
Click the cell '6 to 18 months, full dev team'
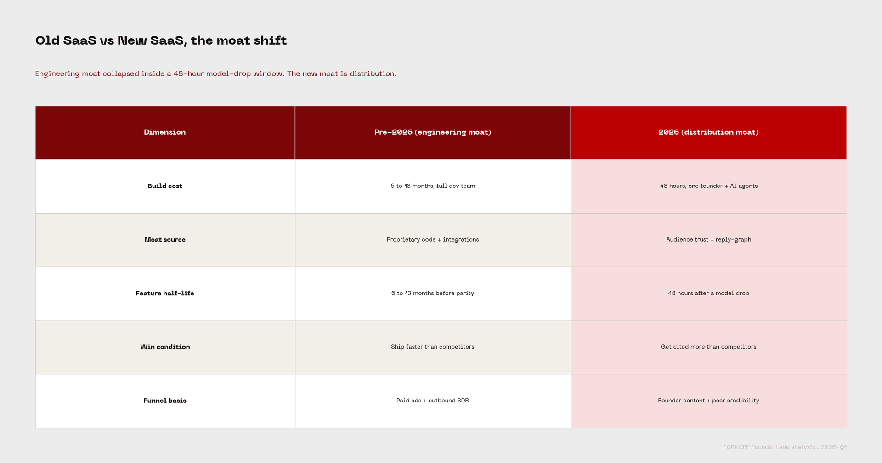pos(433,186)
